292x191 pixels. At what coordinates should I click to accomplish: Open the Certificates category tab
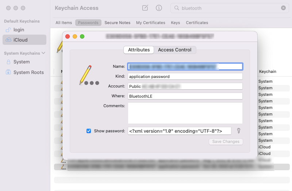[197, 23]
